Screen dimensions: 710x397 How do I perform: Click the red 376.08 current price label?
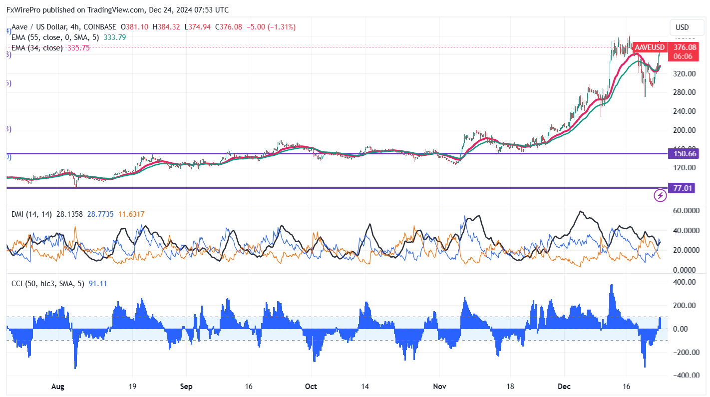[685, 47]
